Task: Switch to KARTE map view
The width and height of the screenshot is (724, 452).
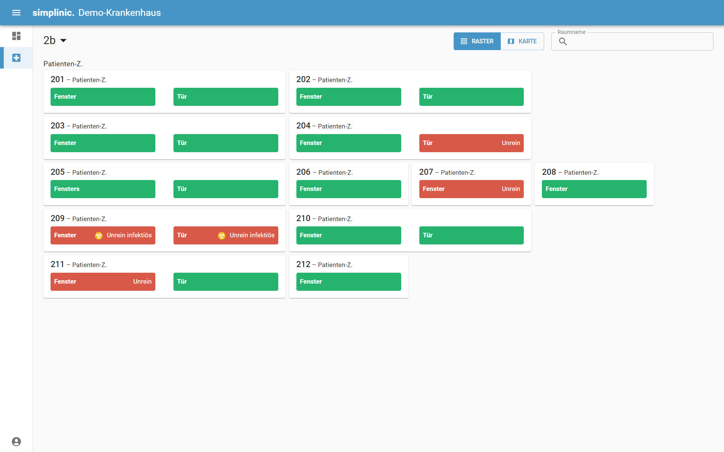Action: [x=523, y=41]
